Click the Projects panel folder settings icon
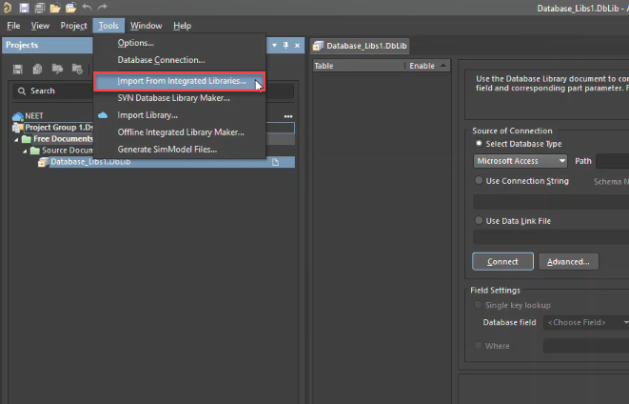Viewport: 629px width, 404px height. coord(77,69)
